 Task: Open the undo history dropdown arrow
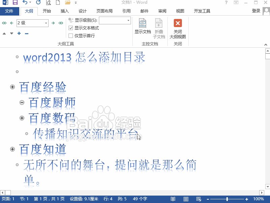tap(30, 2)
